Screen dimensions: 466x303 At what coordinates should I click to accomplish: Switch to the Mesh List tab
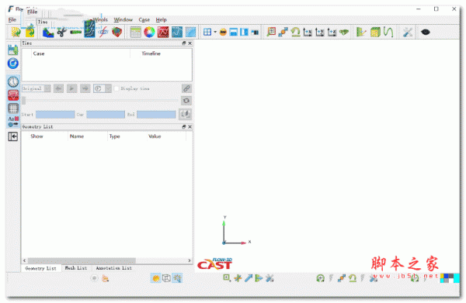coord(76,268)
